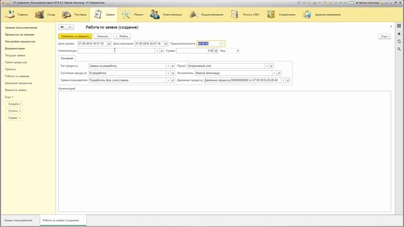The image size is (404, 227).
Task: Open the Бюджетирование section
Action: pyautogui.click(x=206, y=15)
